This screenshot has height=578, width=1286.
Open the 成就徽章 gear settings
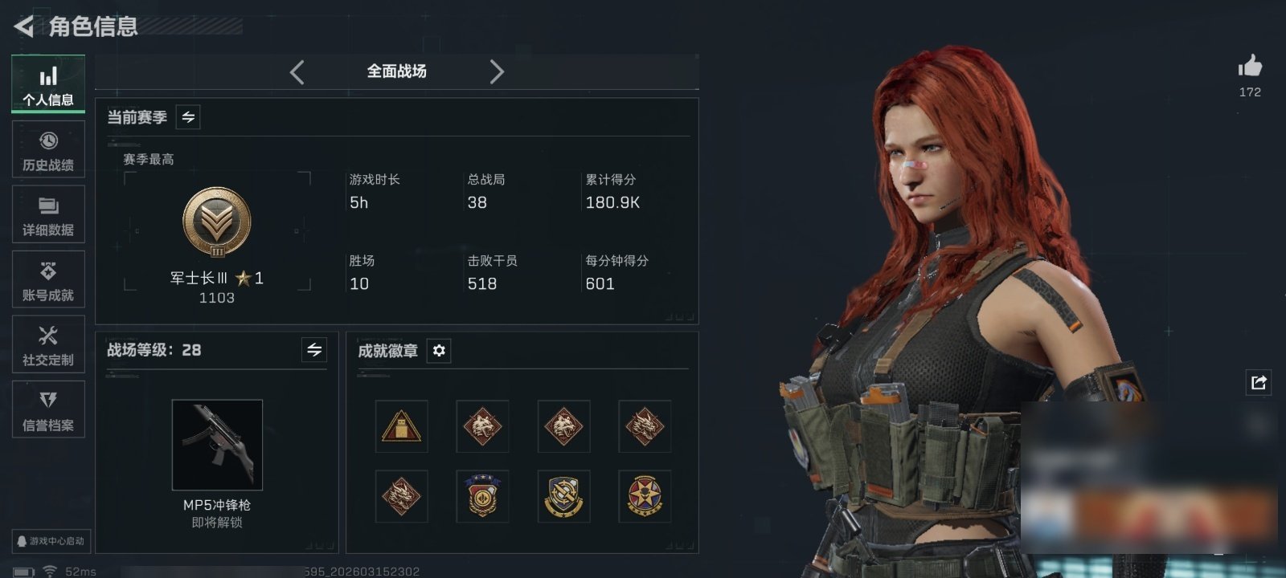[439, 351]
